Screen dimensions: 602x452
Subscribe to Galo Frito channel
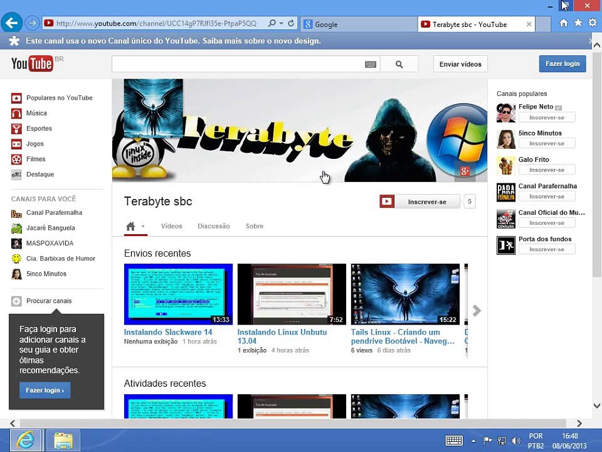(547, 170)
